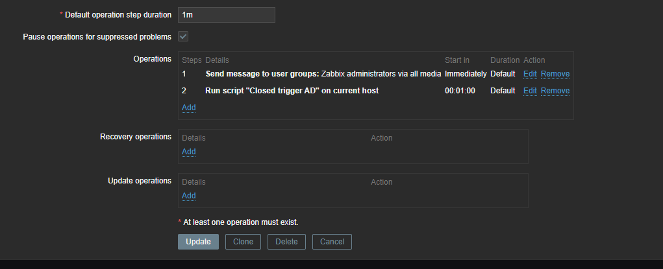Viewport: 663px width, 269px height.
Task: Click the "Default operation step duration" label
Action: click(x=118, y=15)
